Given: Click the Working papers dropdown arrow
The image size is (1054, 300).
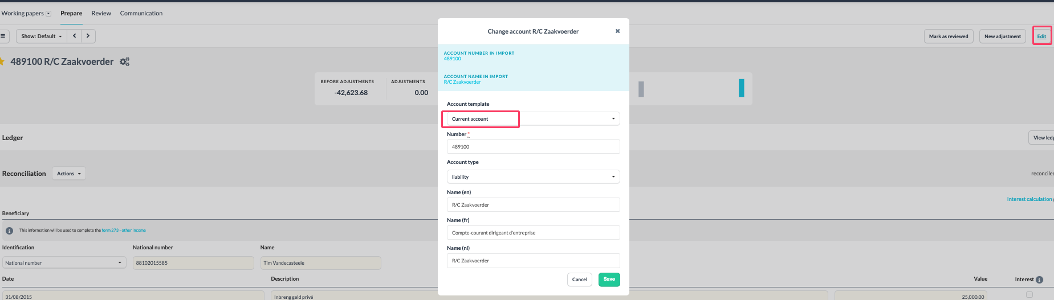Looking at the screenshot, I should pos(48,14).
